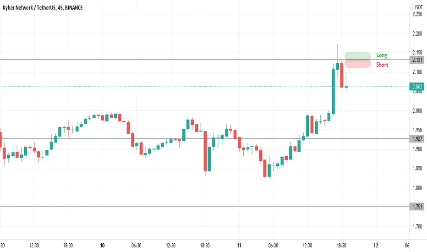The height and width of the screenshot is (252, 427).
Task: Click the date 10 on the time axis
Action: pos(102,246)
